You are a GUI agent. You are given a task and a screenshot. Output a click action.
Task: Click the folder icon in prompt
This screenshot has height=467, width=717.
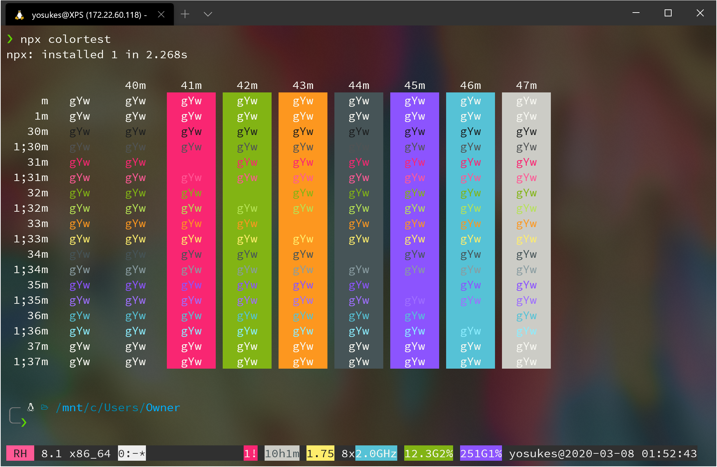tap(45, 407)
